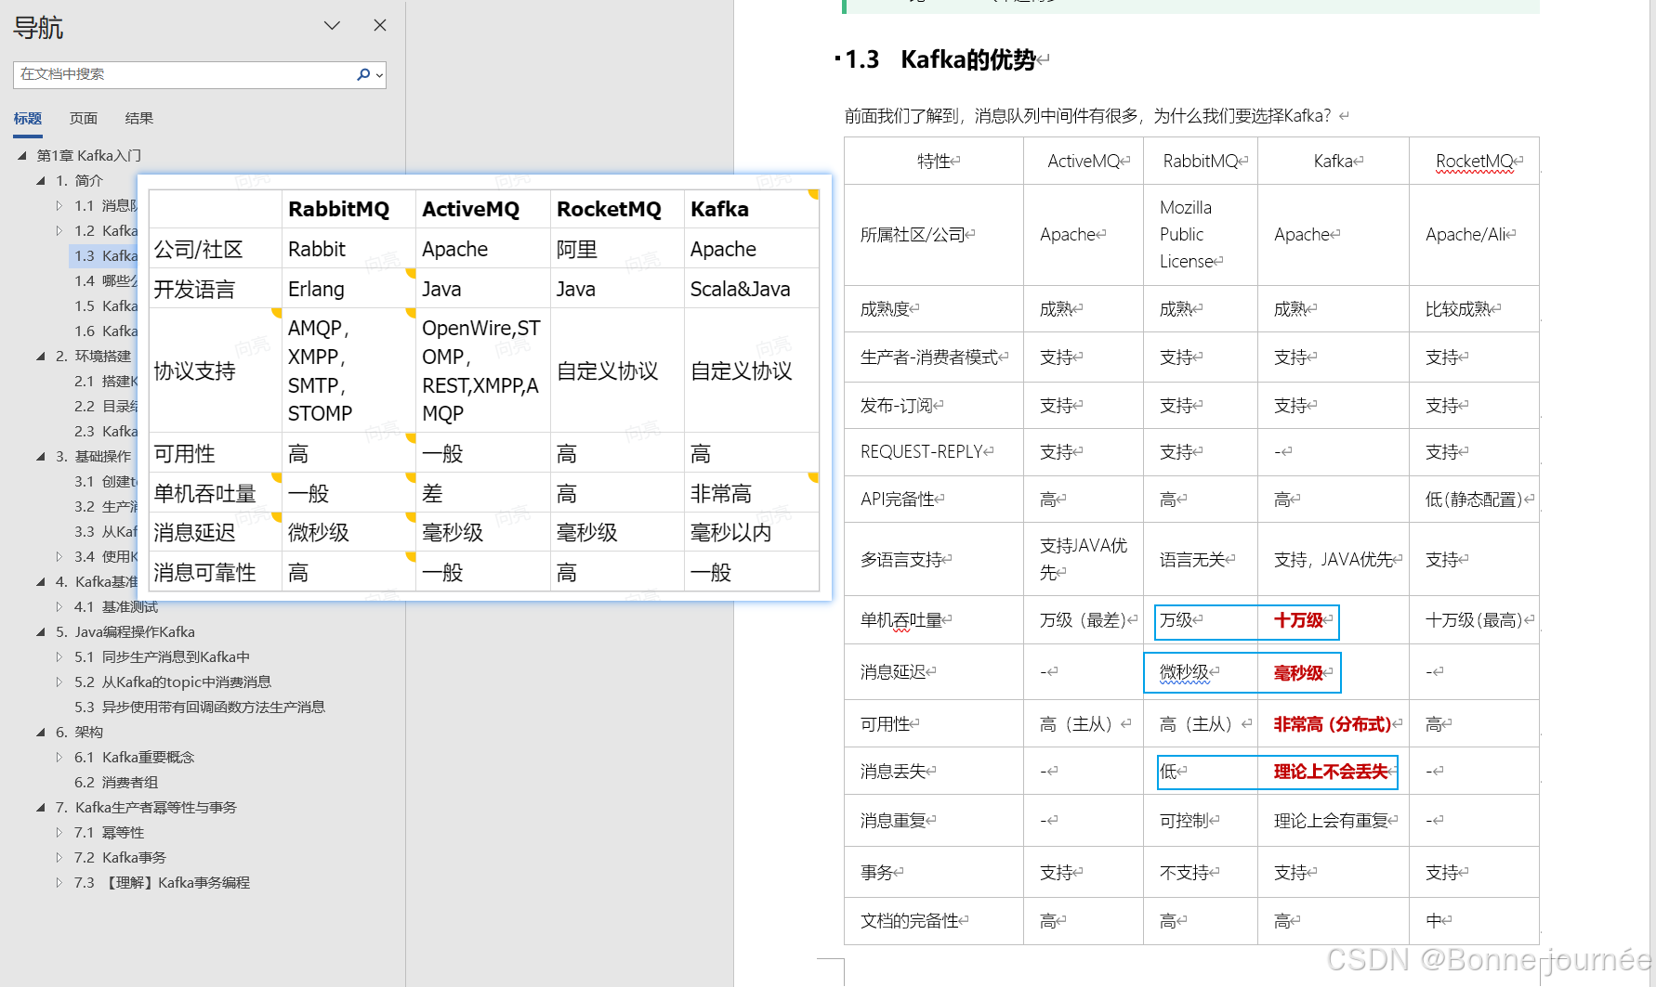This screenshot has height=987, width=1656.
Task: Go to heading 3.2 生产
Action: click(105, 506)
